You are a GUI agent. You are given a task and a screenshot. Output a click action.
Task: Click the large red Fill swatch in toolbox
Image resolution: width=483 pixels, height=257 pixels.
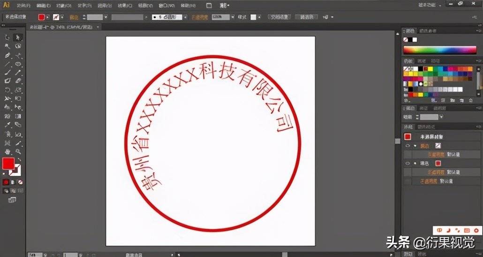click(x=8, y=164)
